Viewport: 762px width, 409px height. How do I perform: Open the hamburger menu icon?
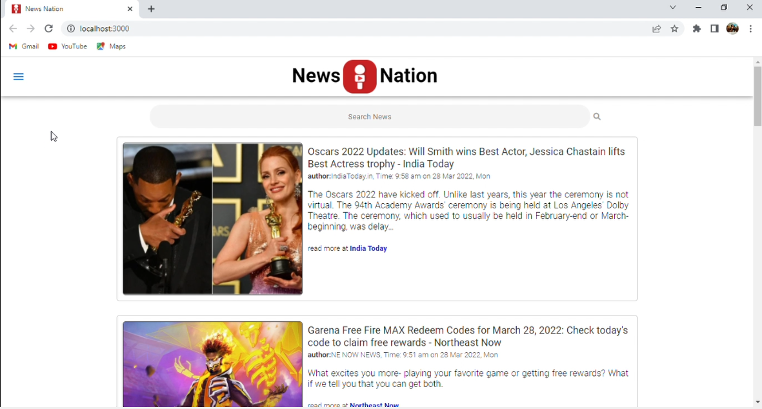click(19, 77)
